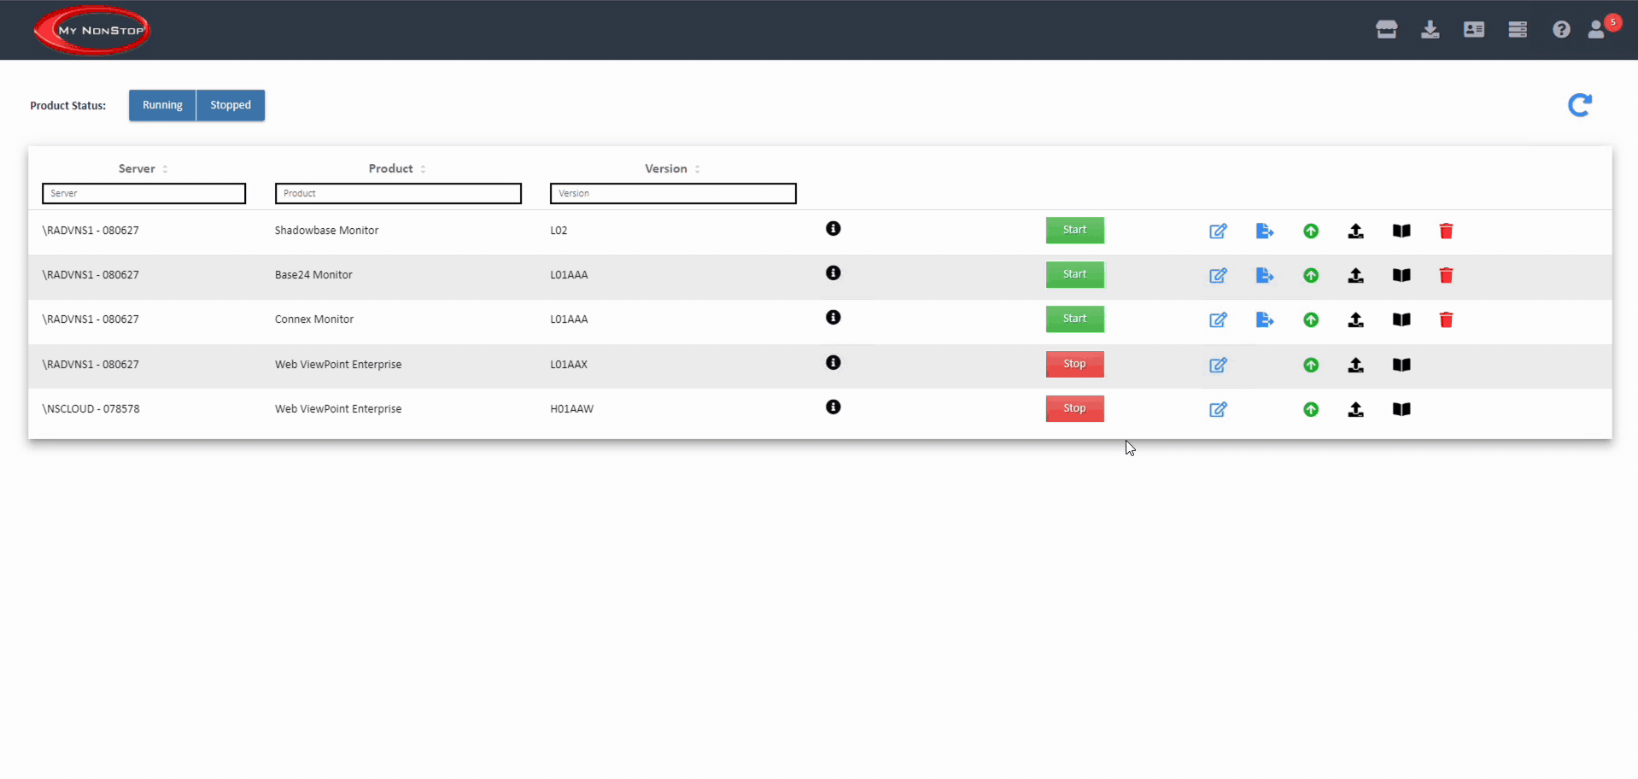Viewport: 1638px width, 779px height.
Task: Edit the H01AAW Web ViewPoint Enterprise entry
Action: click(x=1219, y=409)
